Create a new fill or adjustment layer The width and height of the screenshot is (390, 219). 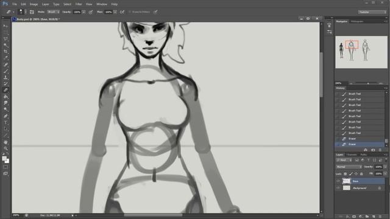(361, 217)
